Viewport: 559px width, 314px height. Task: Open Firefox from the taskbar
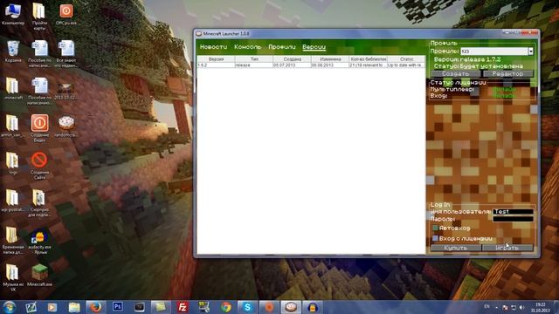95,307
